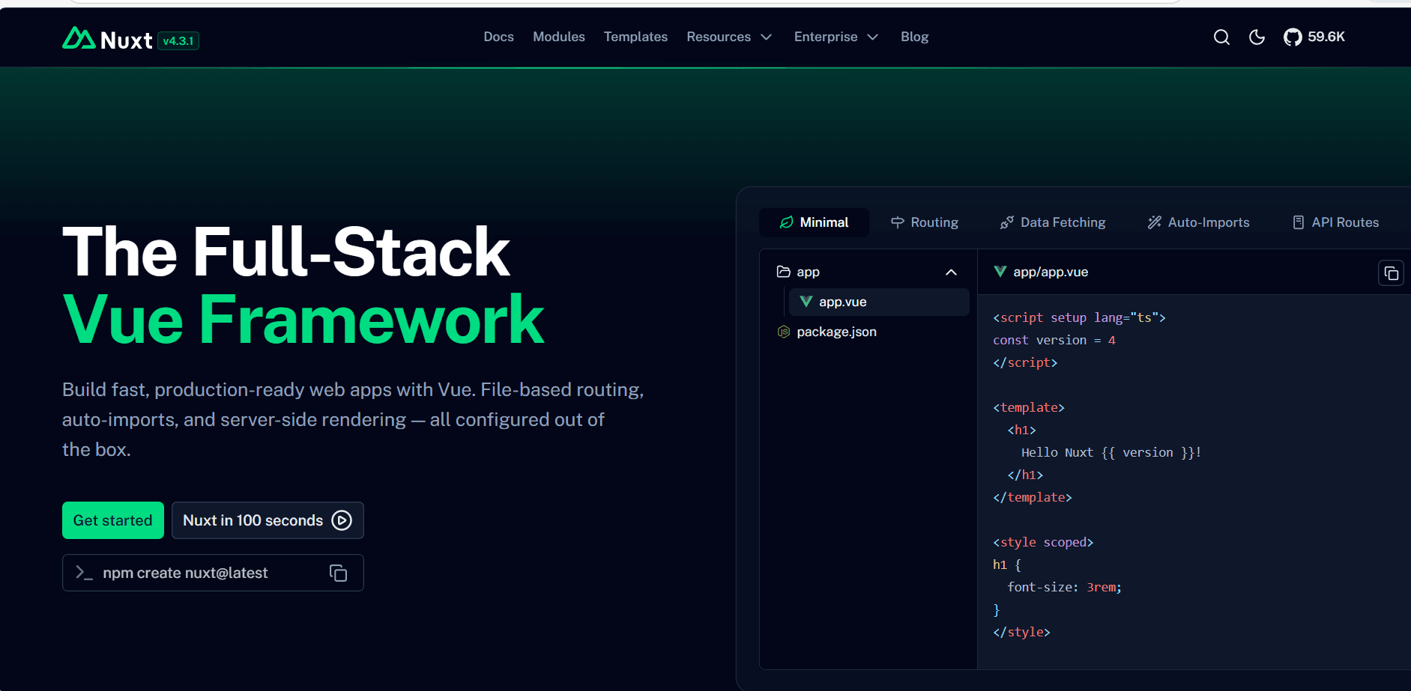The height and width of the screenshot is (691, 1411).
Task: Copy the app/app.vue code contents
Action: [1391, 273]
